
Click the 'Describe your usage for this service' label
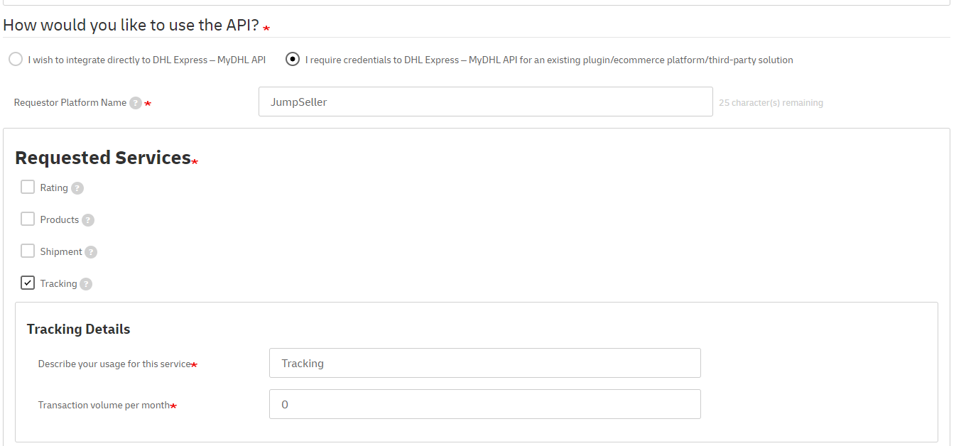coord(114,364)
